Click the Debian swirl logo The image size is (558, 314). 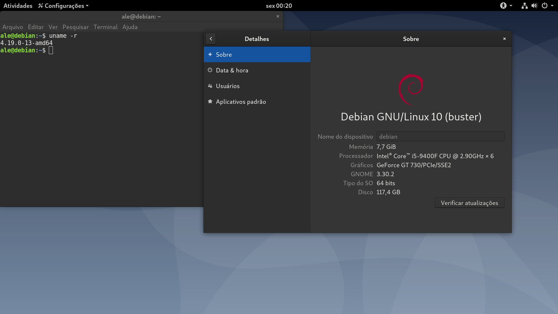point(411,90)
